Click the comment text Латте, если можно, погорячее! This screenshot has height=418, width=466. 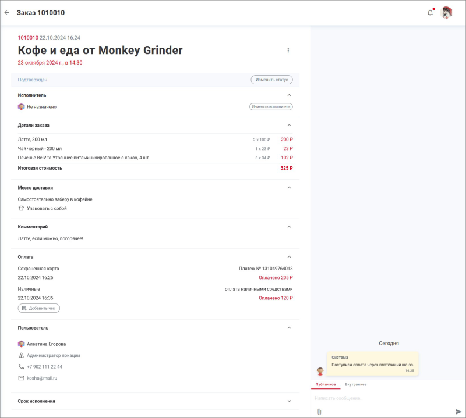tap(51, 238)
